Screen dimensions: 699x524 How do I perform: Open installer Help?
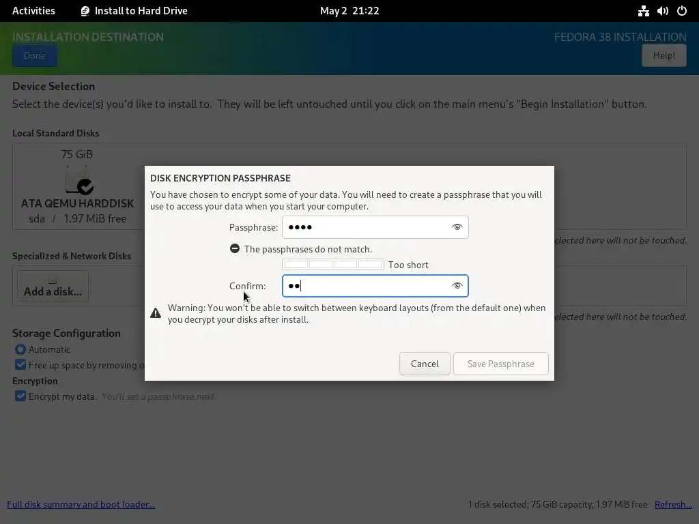pyautogui.click(x=664, y=56)
